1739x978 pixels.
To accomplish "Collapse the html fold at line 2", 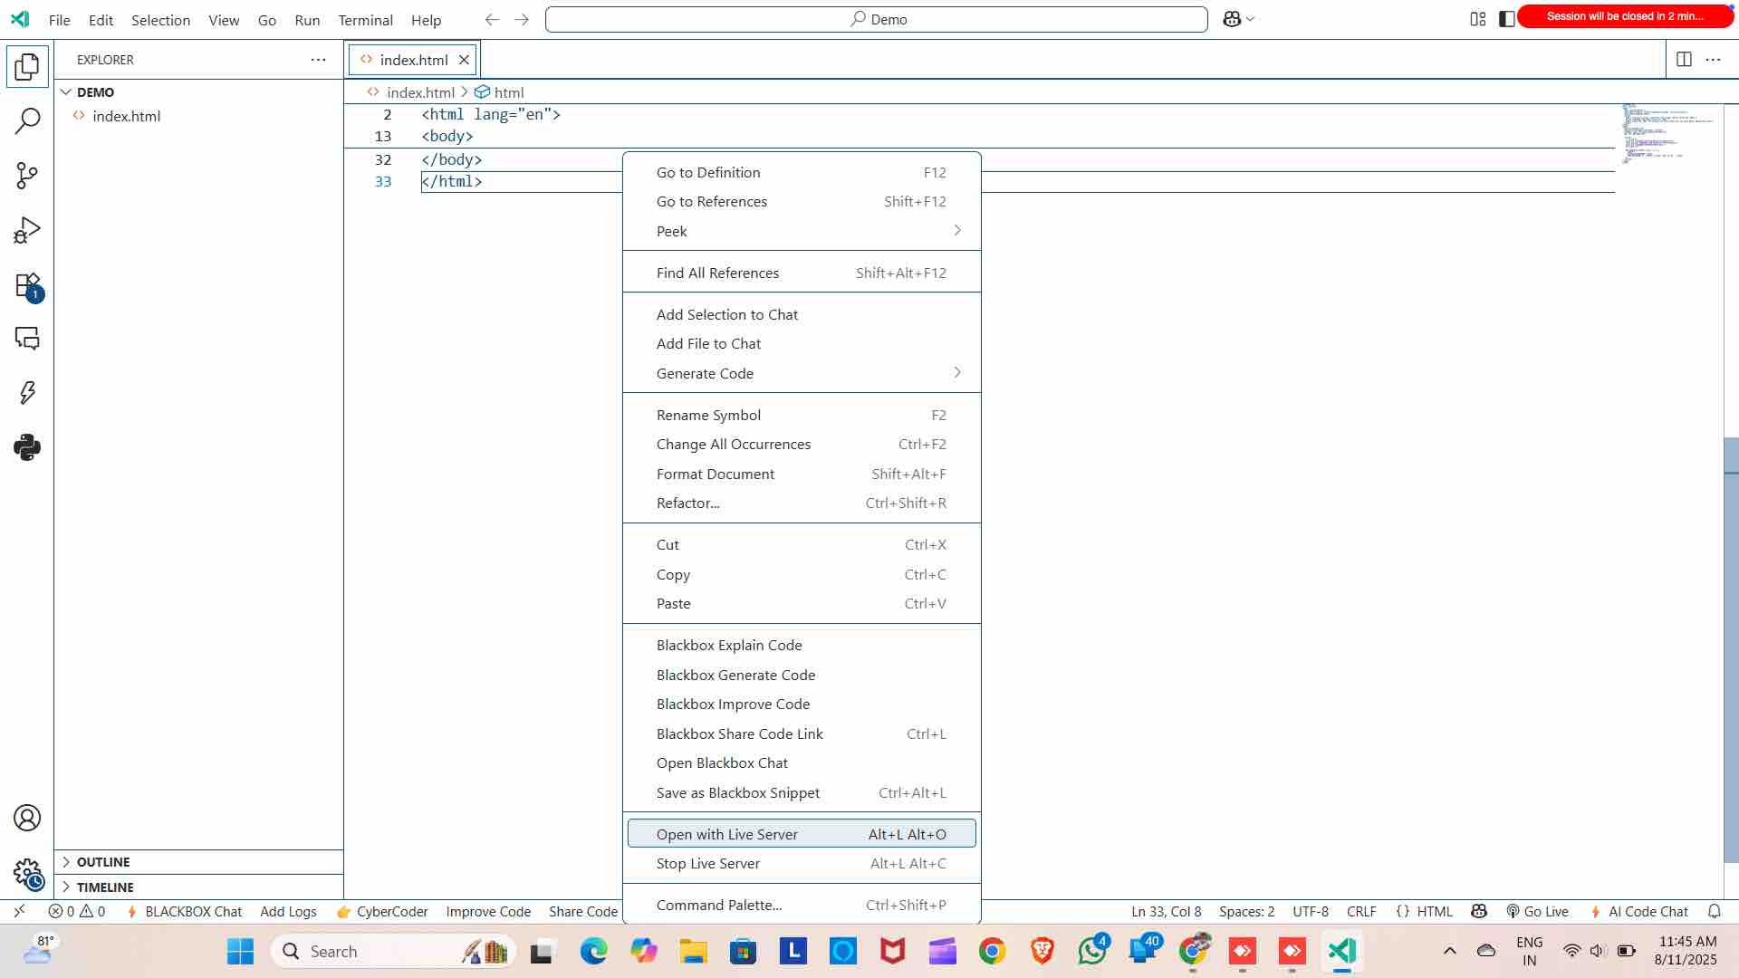I will pos(404,115).
